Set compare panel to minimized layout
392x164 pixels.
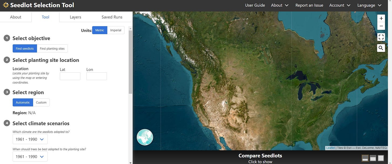365,158
